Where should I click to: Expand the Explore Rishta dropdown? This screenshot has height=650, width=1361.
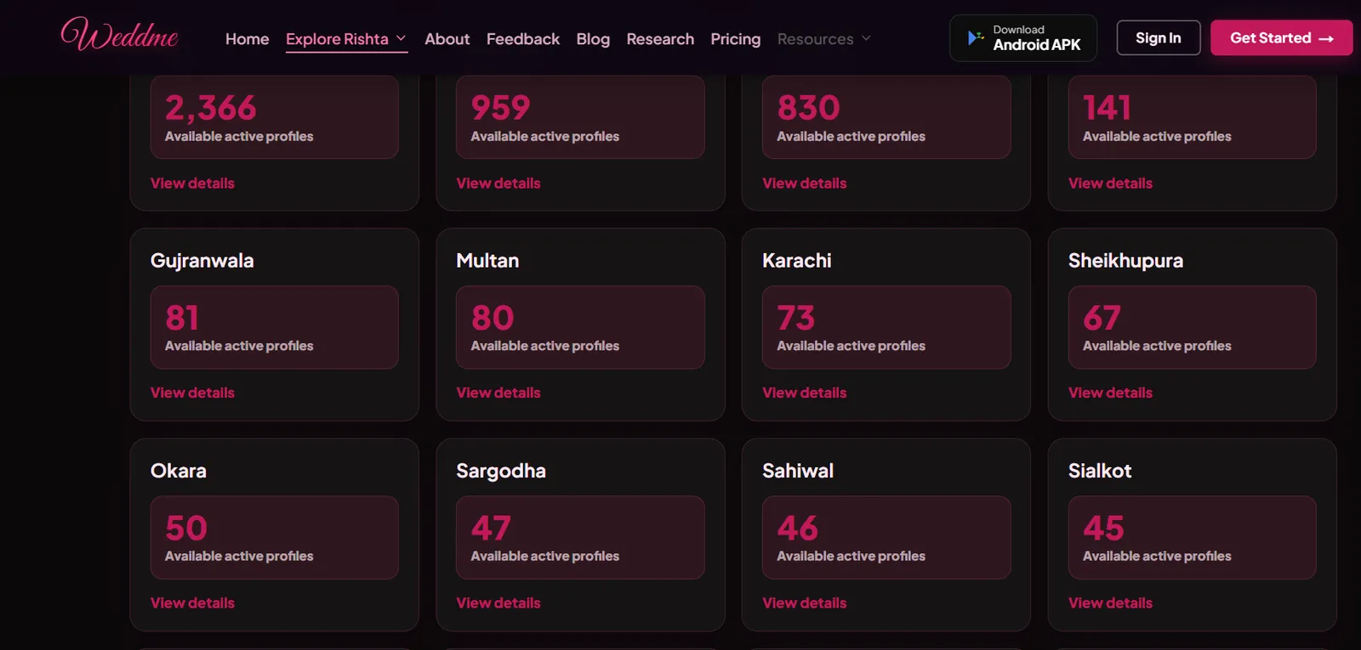(x=346, y=39)
